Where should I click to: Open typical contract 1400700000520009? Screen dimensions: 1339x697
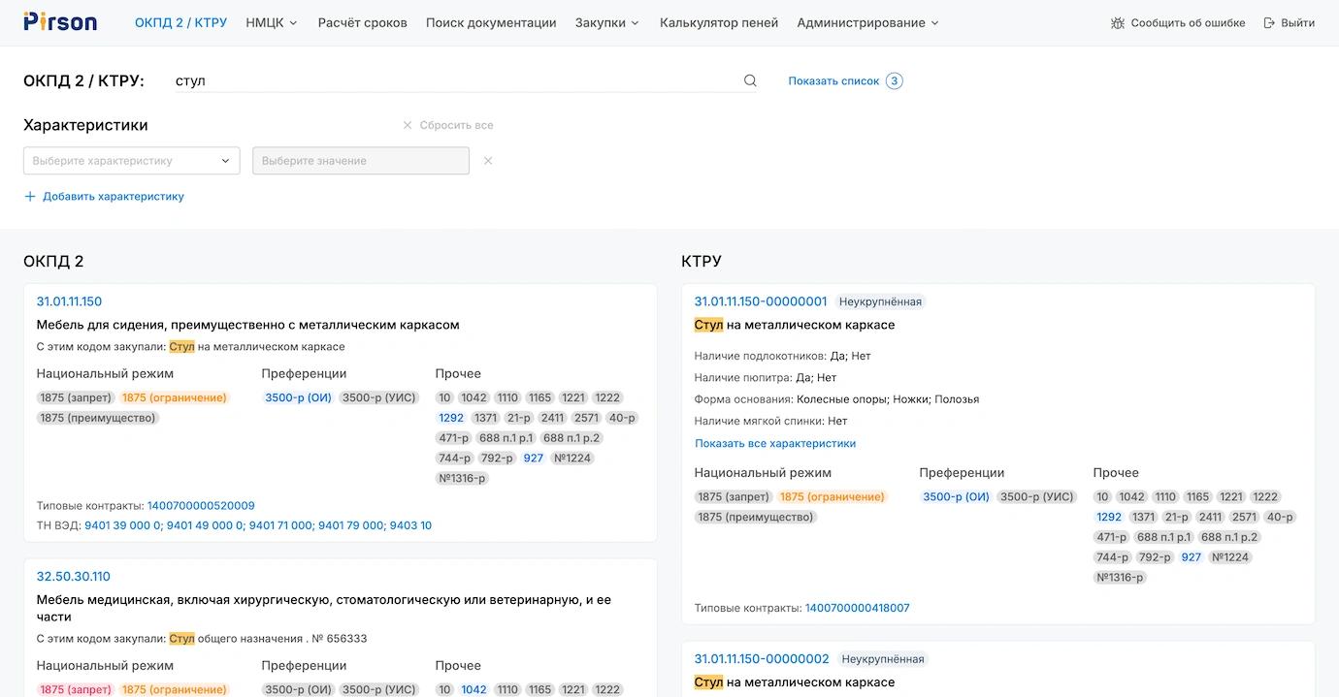coord(201,506)
